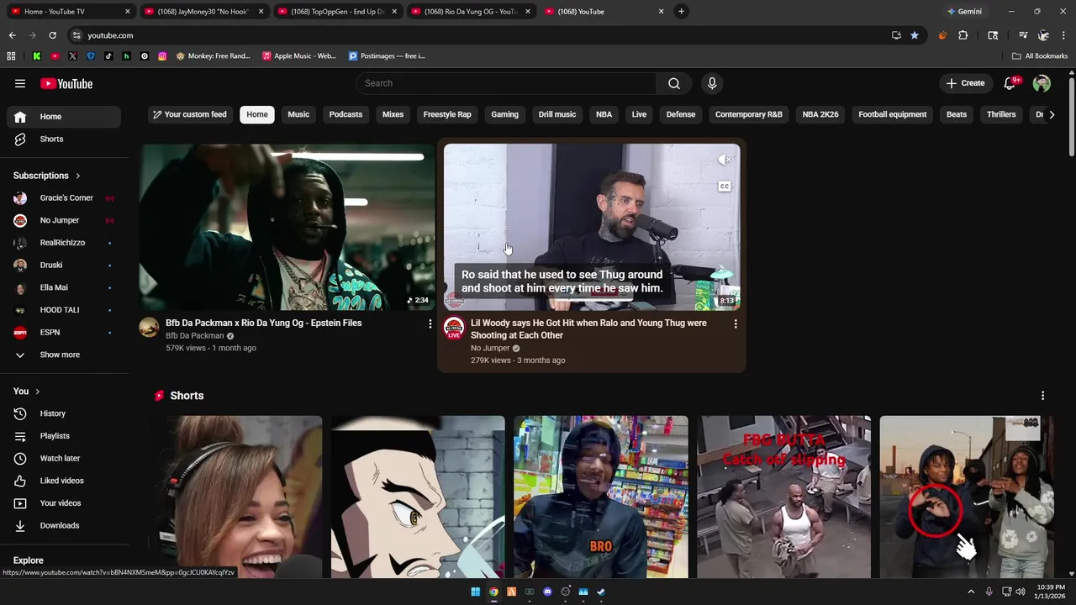Open more options for Epstein Files video
The image size is (1076, 605).
[x=430, y=324]
